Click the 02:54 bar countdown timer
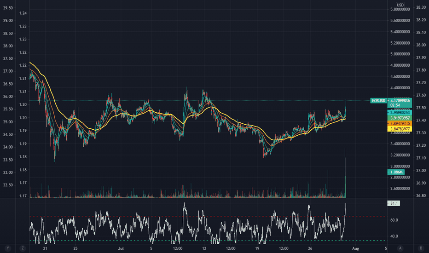 [x=395, y=105]
